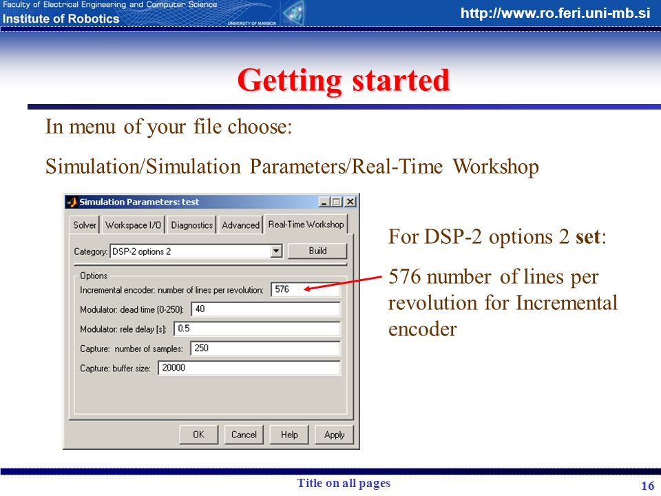Image resolution: width=661 pixels, height=496 pixels.
Task: Click the 'DSP-2 options 2' category value
Action: coord(142,251)
